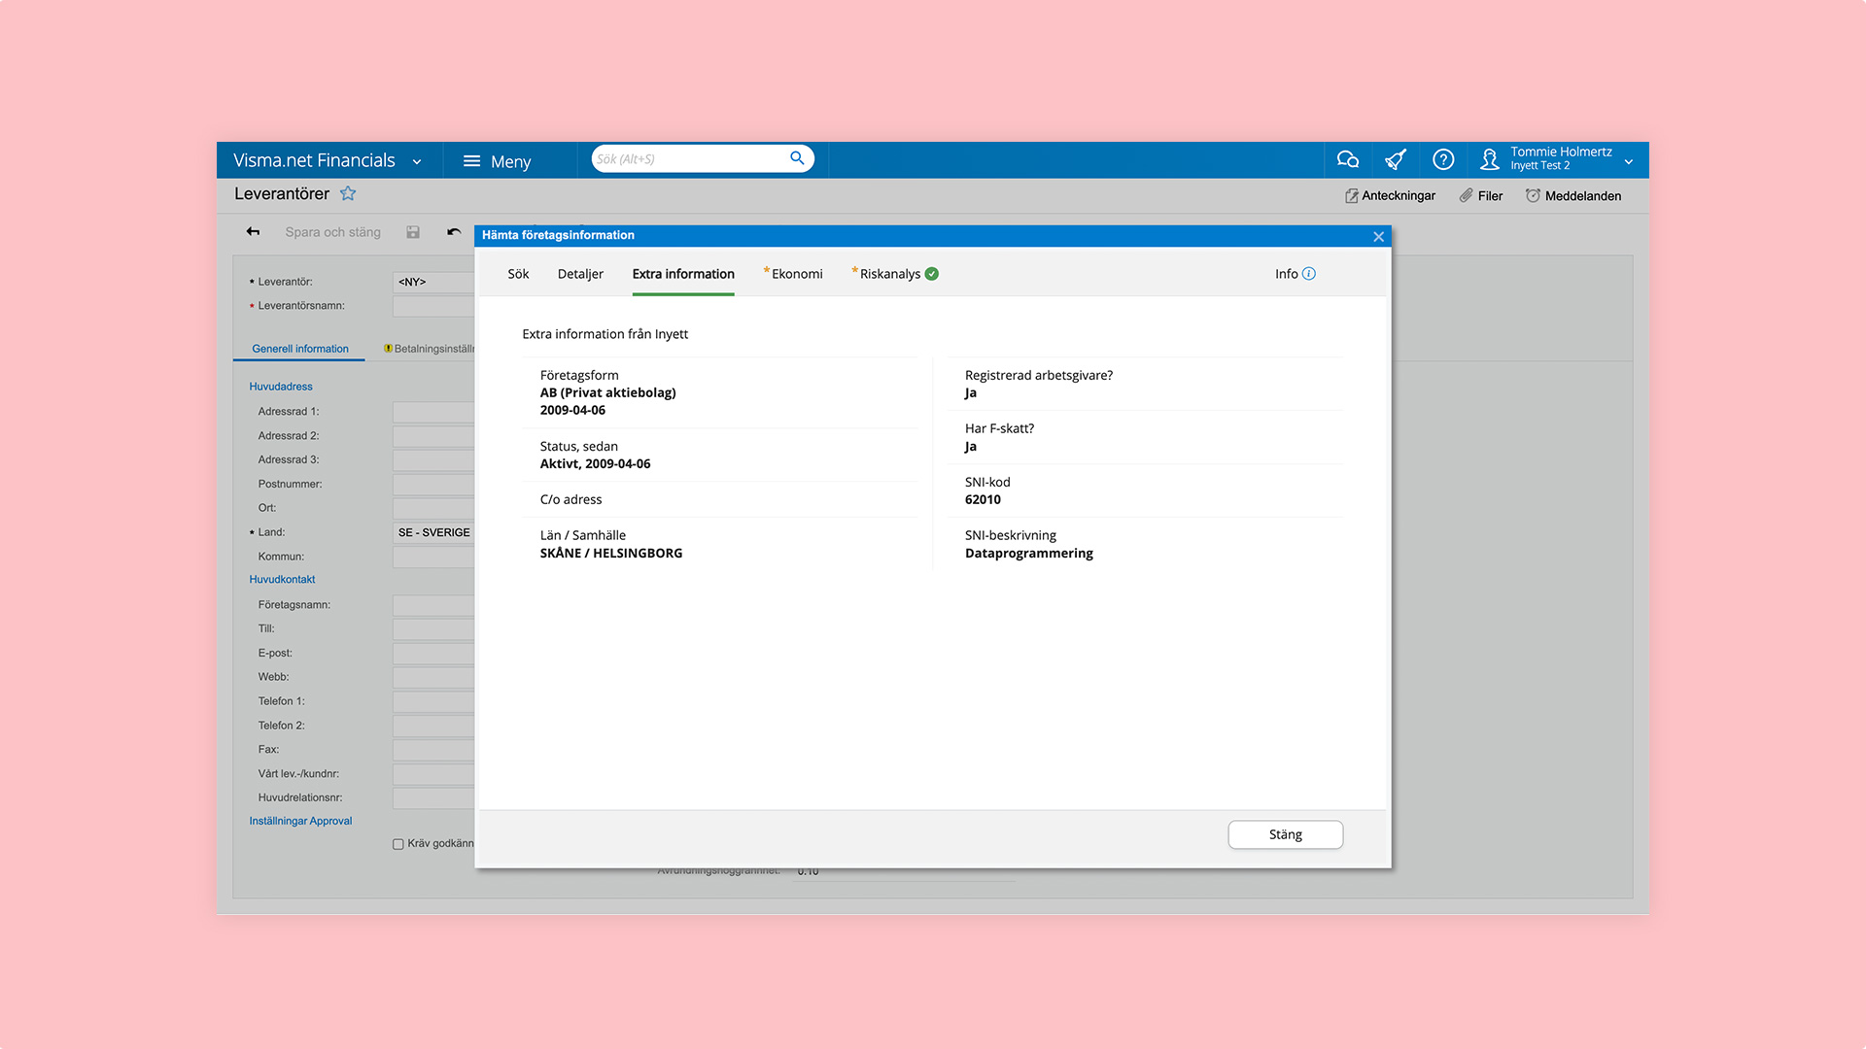Switch to the Sök tab
The image size is (1866, 1049).
click(518, 274)
